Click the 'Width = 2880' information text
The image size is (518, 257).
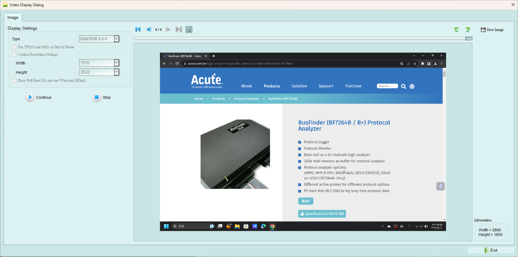[489, 230]
